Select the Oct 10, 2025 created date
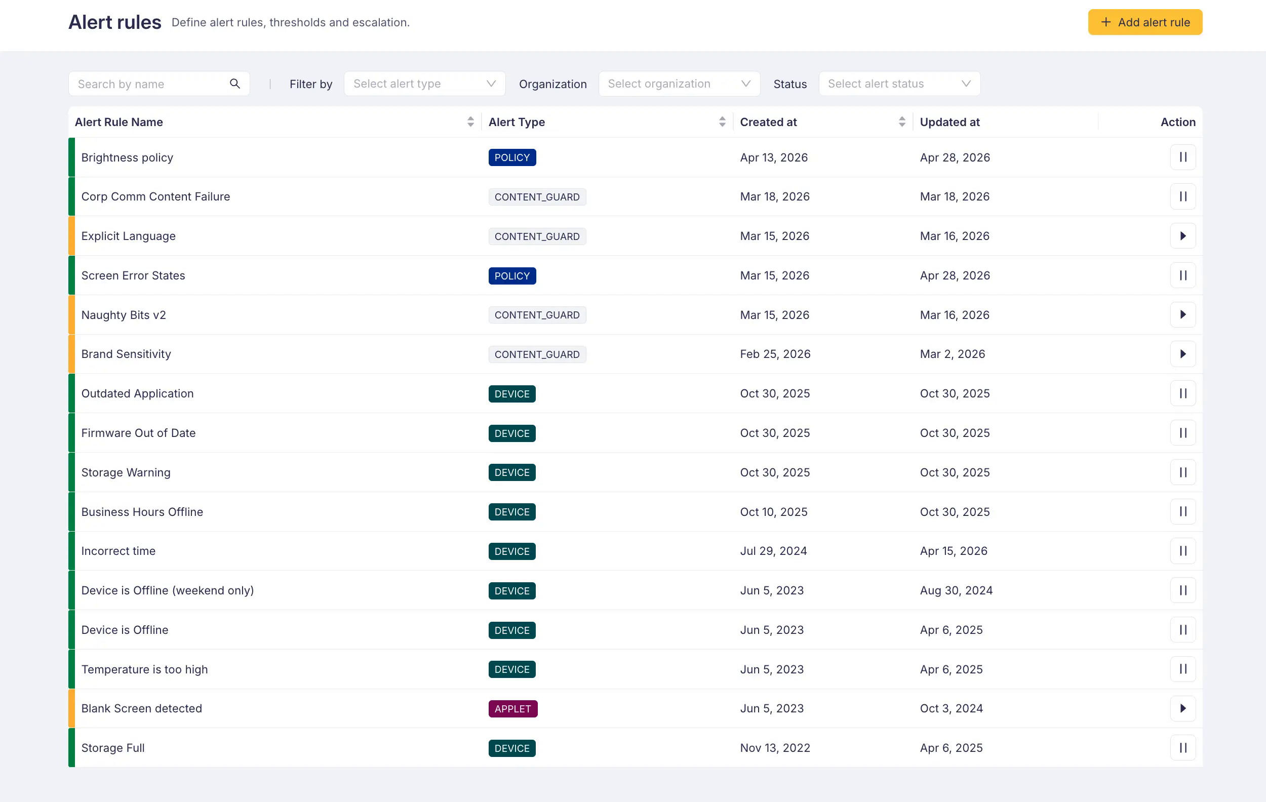 [773, 512]
